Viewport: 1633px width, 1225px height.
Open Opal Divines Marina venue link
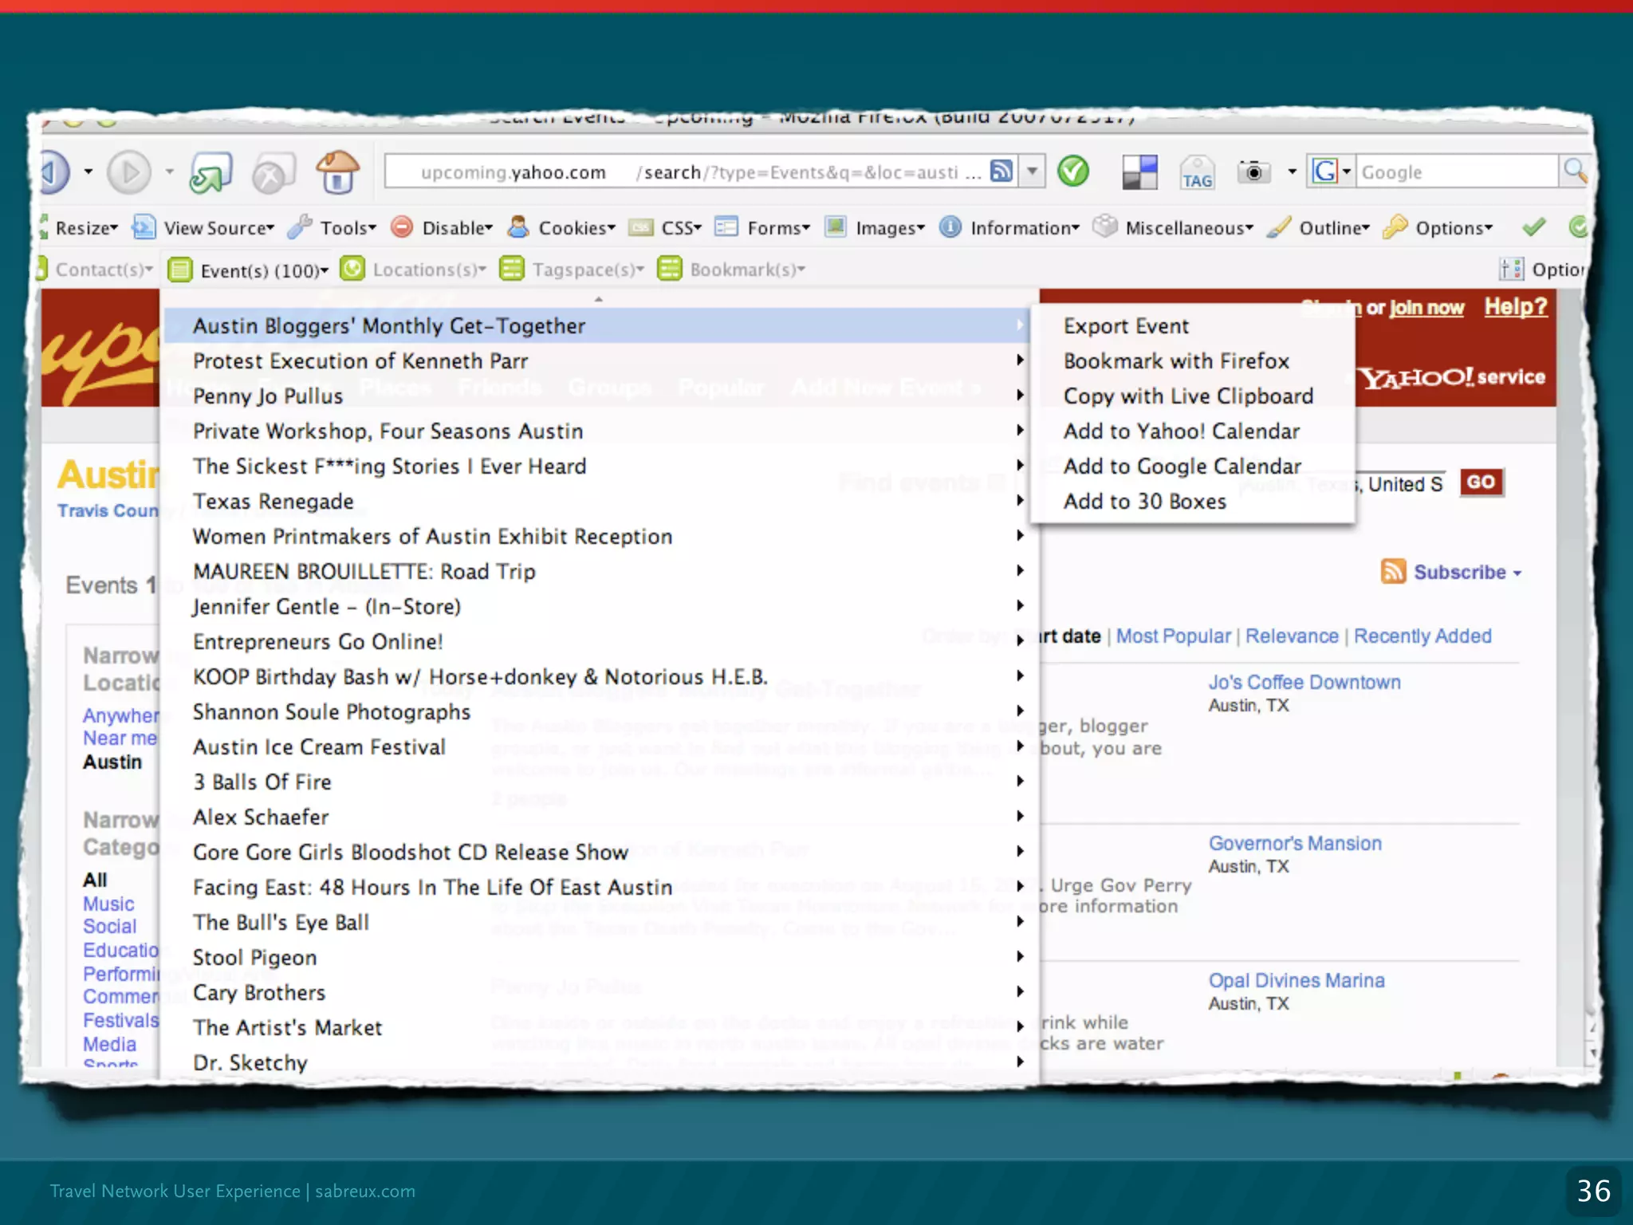tap(1297, 980)
